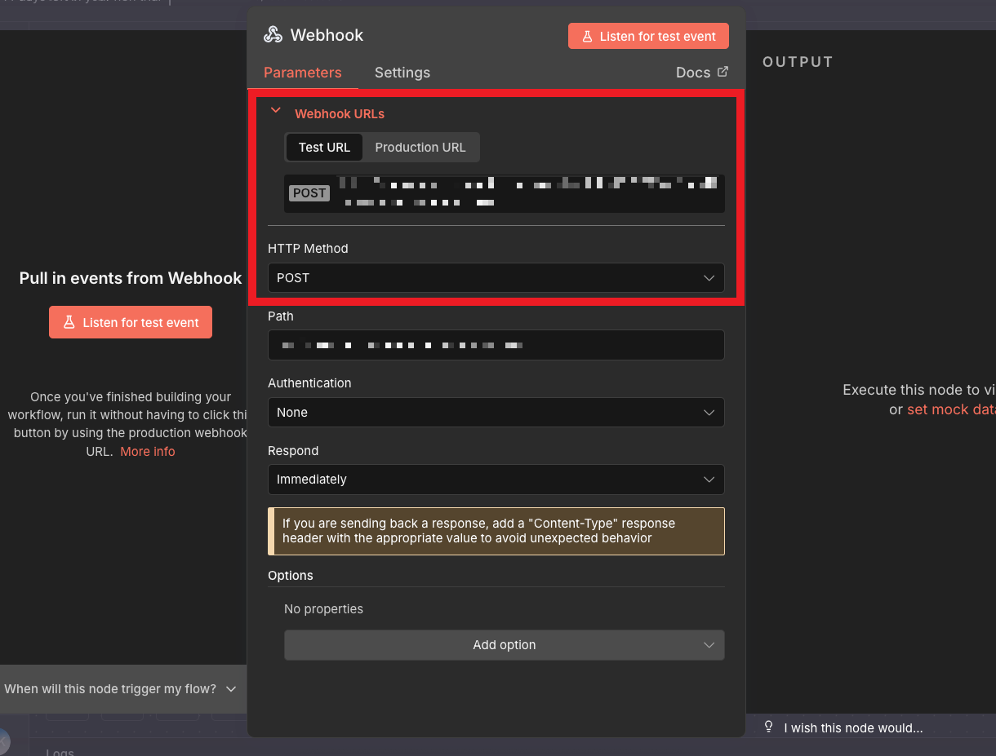996x756 pixels.
Task: Switch to the Settings tab
Action: 402,73
